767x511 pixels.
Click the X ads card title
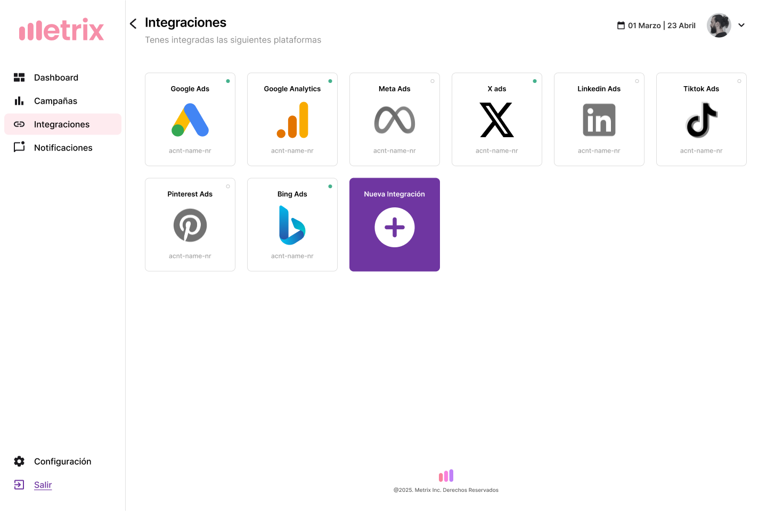497,89
